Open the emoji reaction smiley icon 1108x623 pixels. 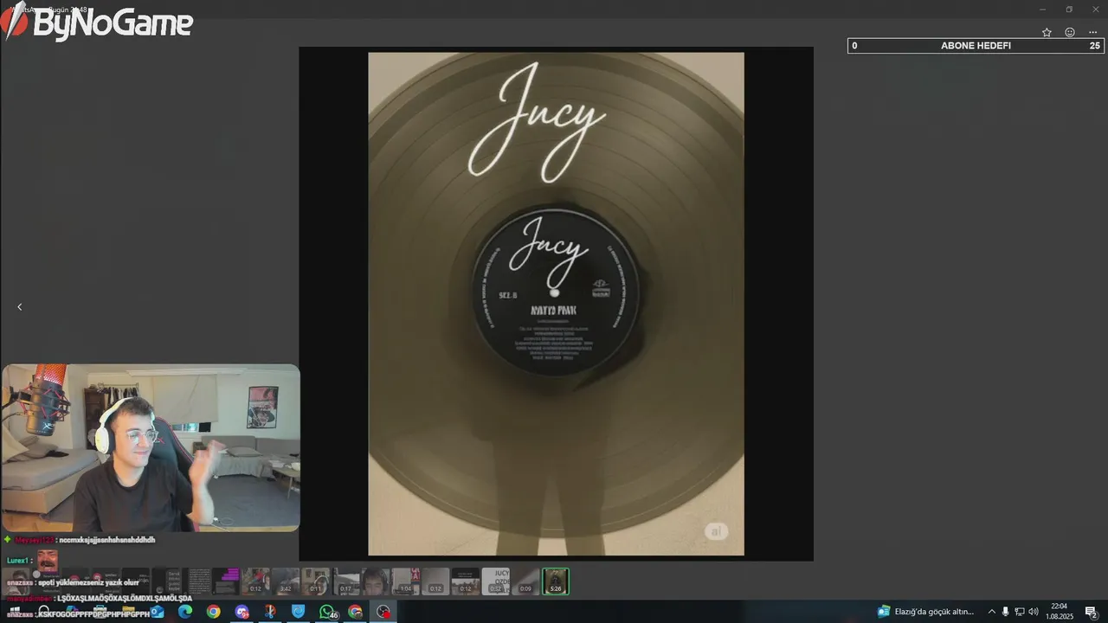click(1070, 32)
